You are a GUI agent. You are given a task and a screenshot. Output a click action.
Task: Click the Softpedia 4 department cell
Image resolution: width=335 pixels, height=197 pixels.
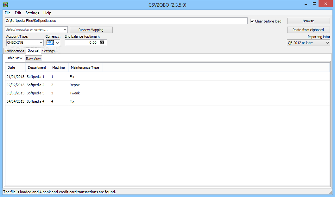38,101
